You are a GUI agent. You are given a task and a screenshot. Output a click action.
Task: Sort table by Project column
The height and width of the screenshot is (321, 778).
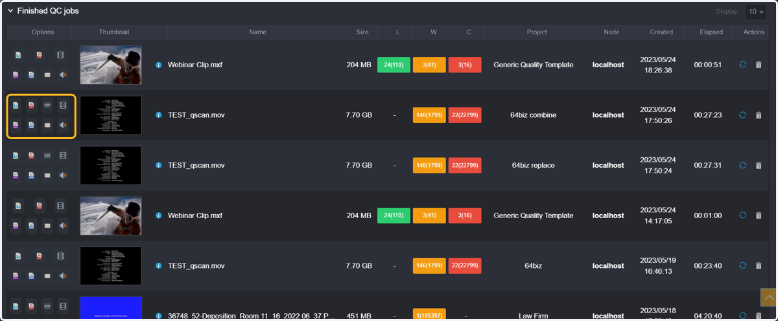pyautogui.click(x=537, y=32)
